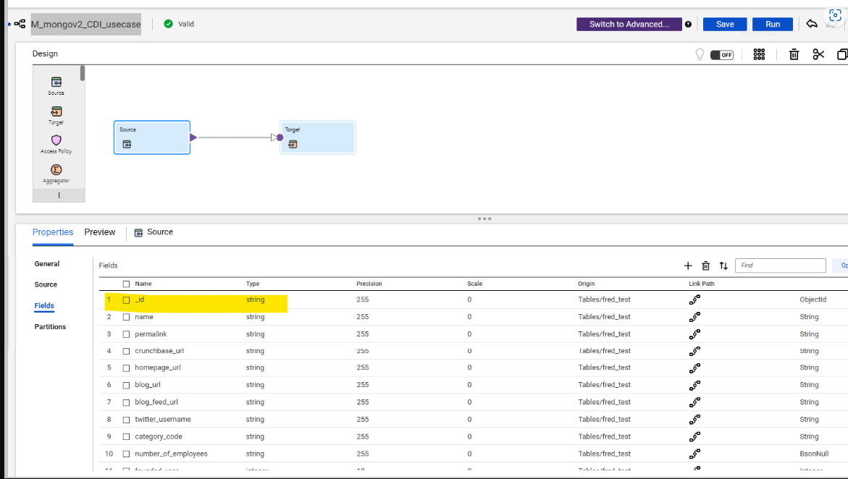The image size is (848, 479).
Task: Open link path icon for _id row
Action: (x=694, y=300)
